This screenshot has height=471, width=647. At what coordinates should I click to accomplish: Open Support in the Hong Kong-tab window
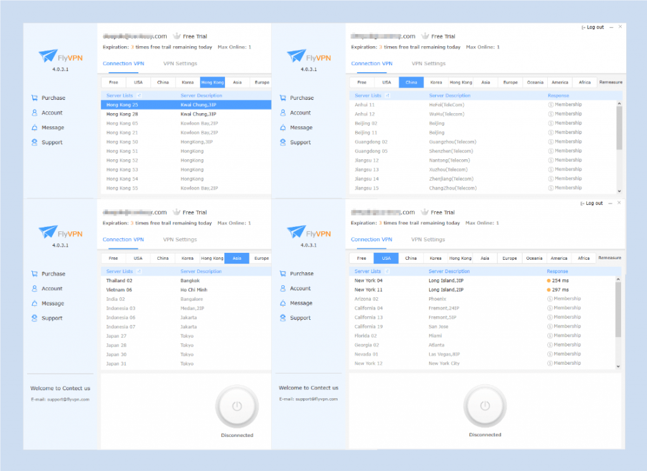pyautogui.click(x=47, y=142)
